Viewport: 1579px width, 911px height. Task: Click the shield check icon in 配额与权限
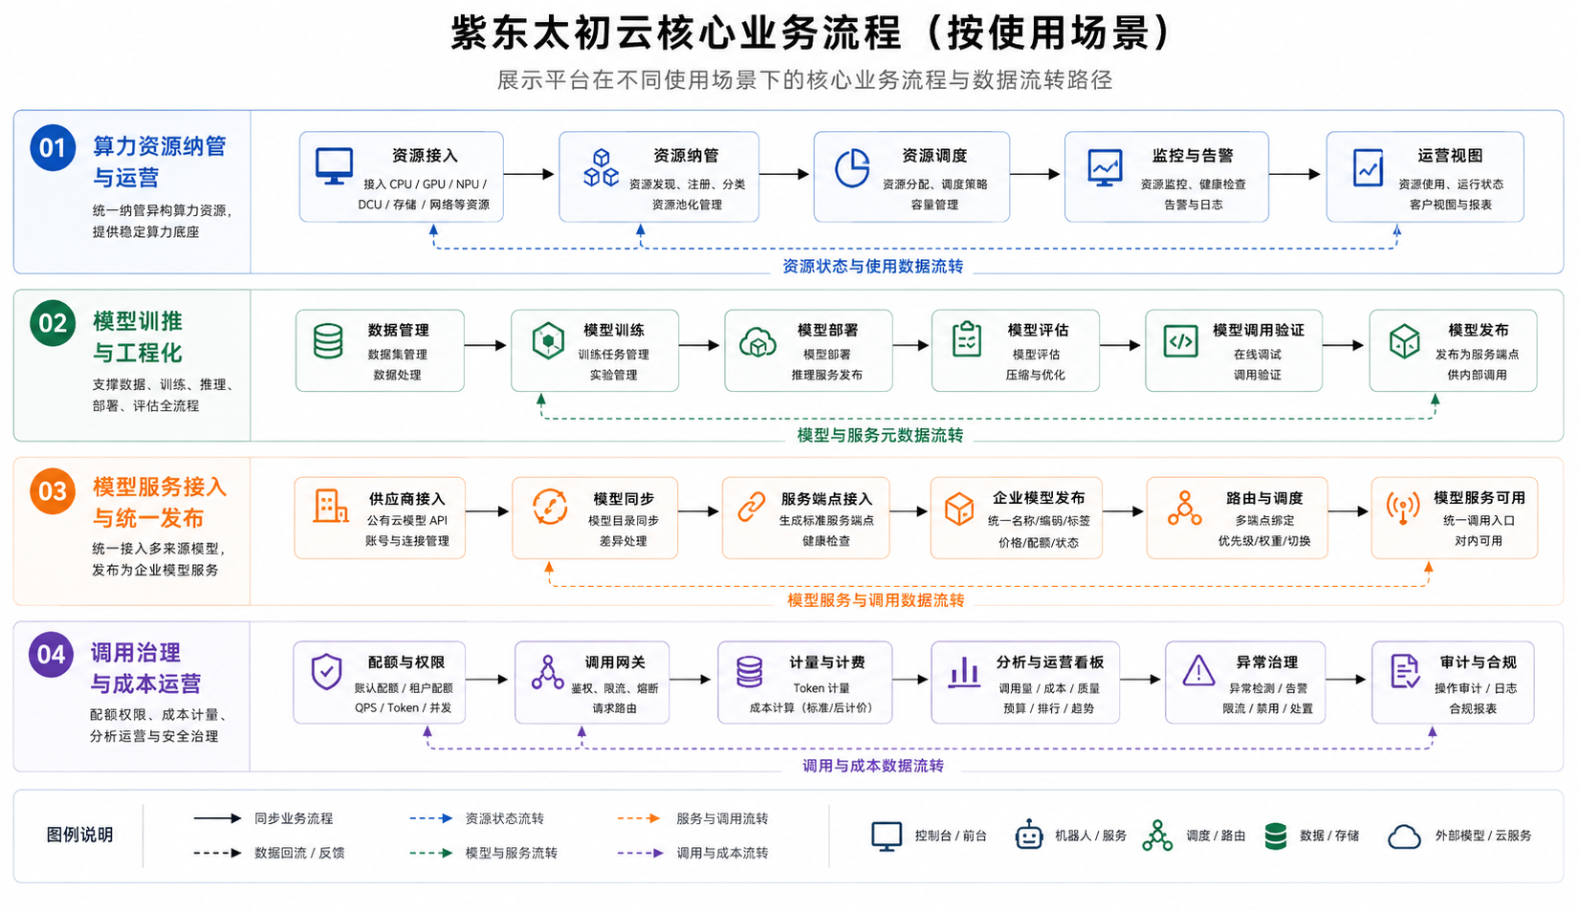coord(327,672)
